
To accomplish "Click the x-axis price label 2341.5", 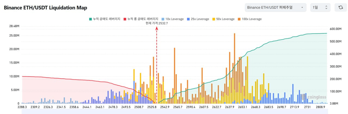I will pyautogui.click(x=61, y=107).
